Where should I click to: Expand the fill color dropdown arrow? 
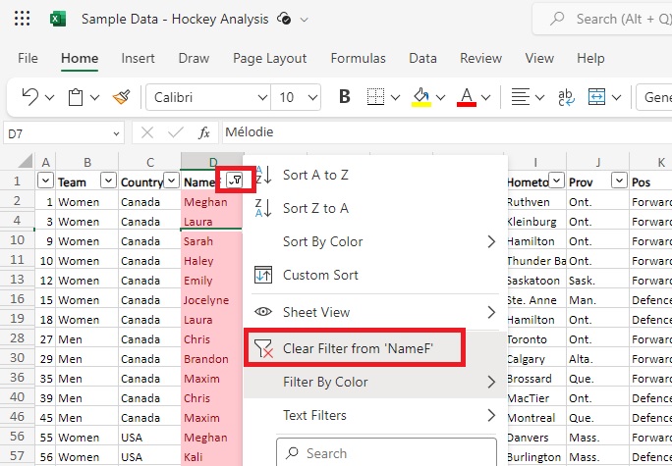(x=440, y=97)
